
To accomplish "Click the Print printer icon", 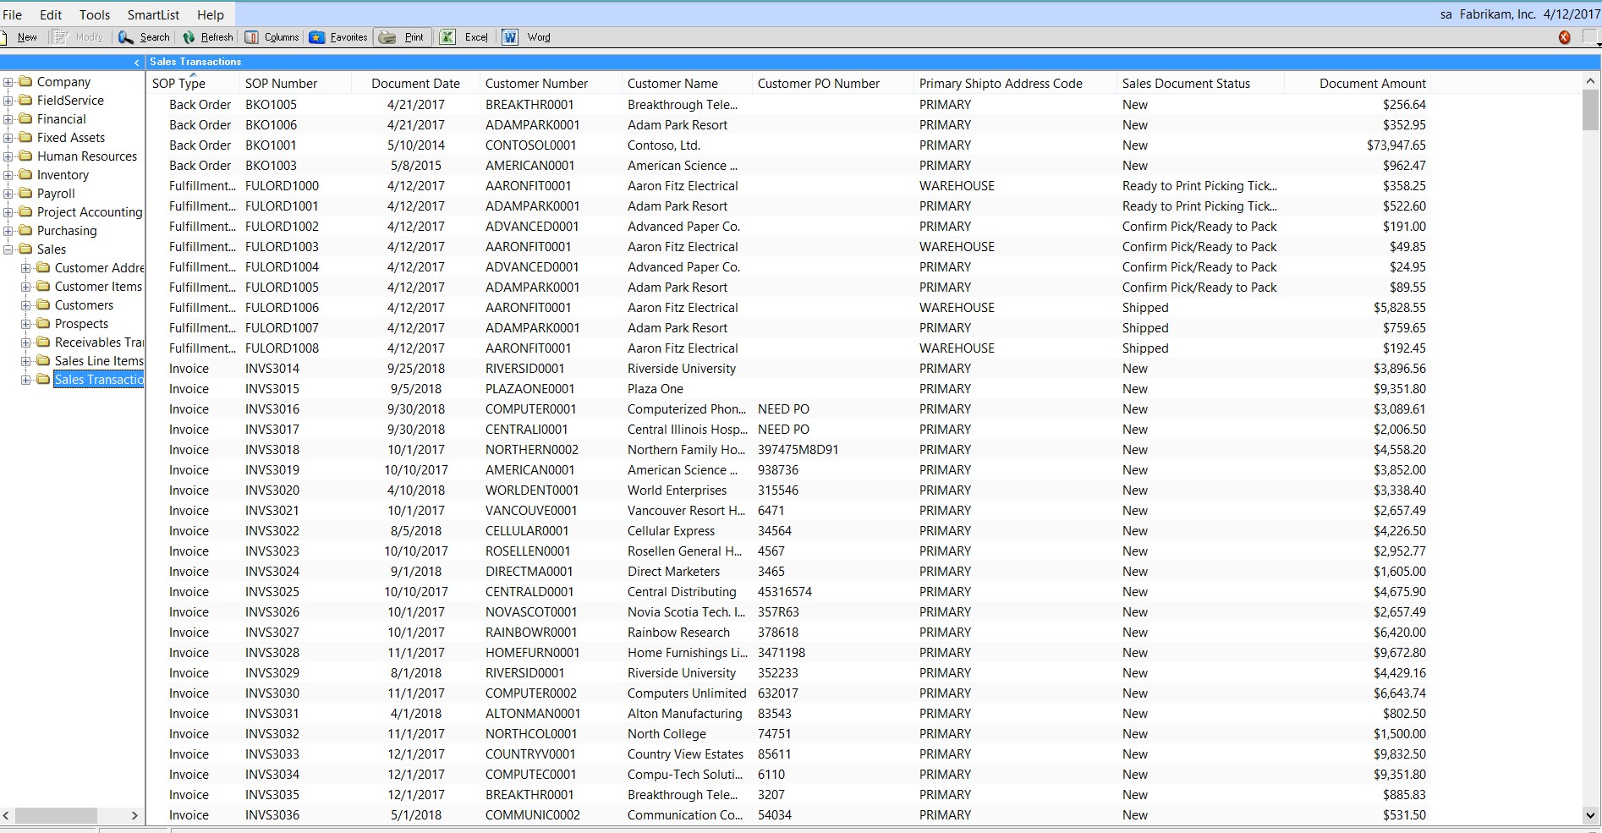I will coord(387,37).
